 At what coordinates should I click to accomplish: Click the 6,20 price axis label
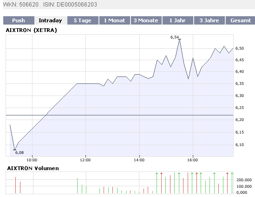click(x=240, y=120)
